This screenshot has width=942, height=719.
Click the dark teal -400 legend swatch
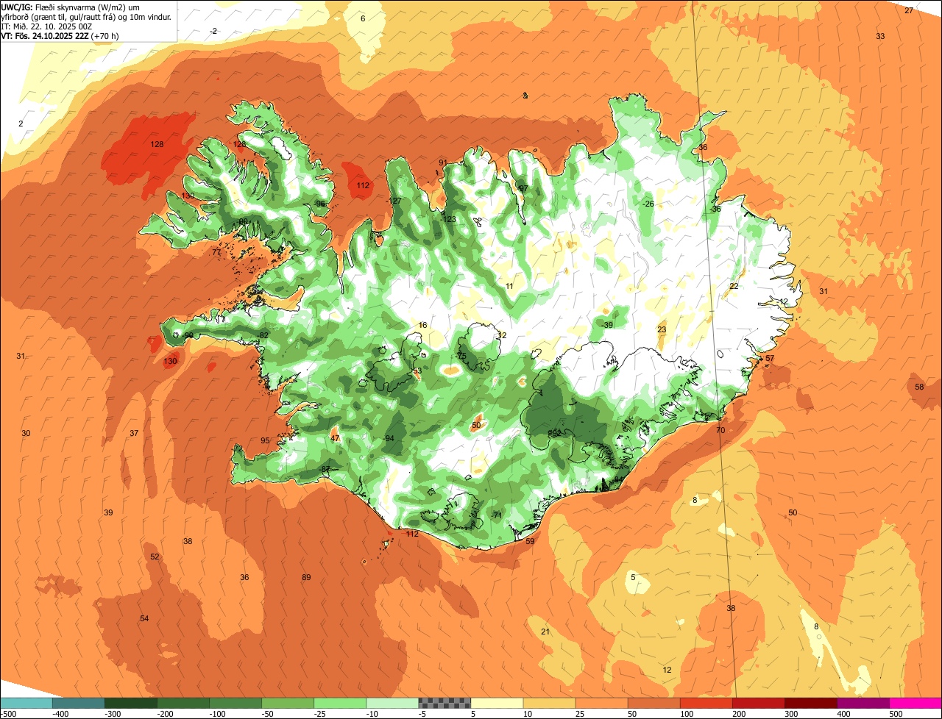[x=79, y=703]
